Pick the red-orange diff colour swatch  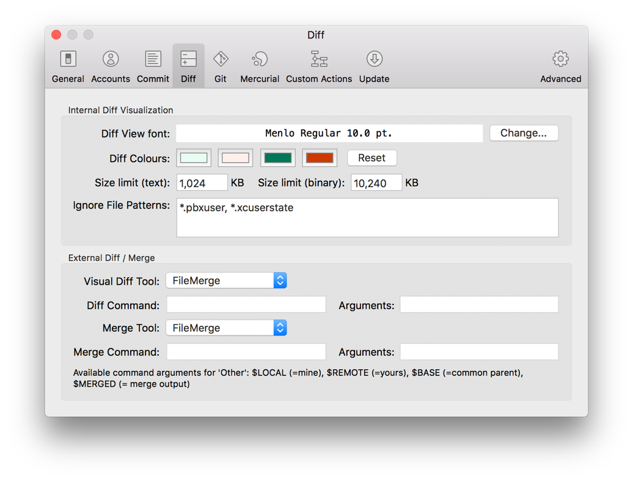point(320,158)
